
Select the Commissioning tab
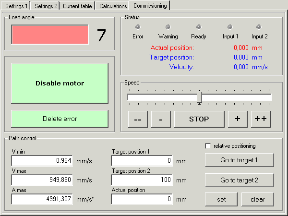pyautogui.click(x=150, y=5)
